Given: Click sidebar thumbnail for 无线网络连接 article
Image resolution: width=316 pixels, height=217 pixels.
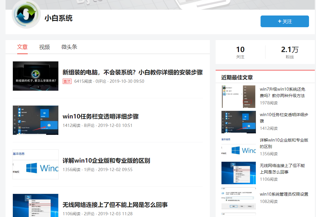Looking at the screenshot, I should point(239,173).
